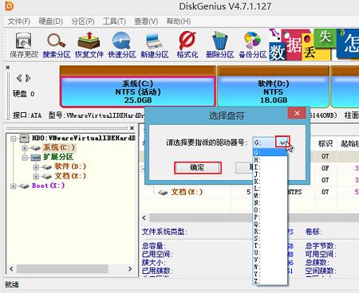This screenshot has height=293, width=359.
Task: Choose drive letter N: in dropdown list
Action: (270, 203)
